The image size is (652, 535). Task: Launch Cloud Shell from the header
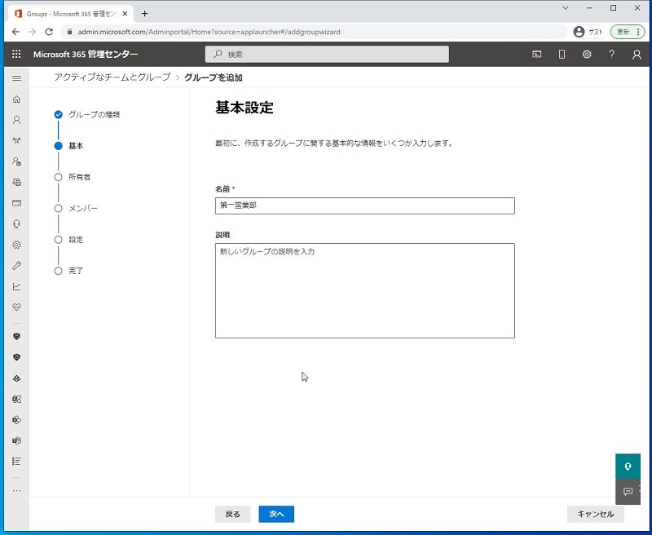pyautogui.click(x=537, y=55)
